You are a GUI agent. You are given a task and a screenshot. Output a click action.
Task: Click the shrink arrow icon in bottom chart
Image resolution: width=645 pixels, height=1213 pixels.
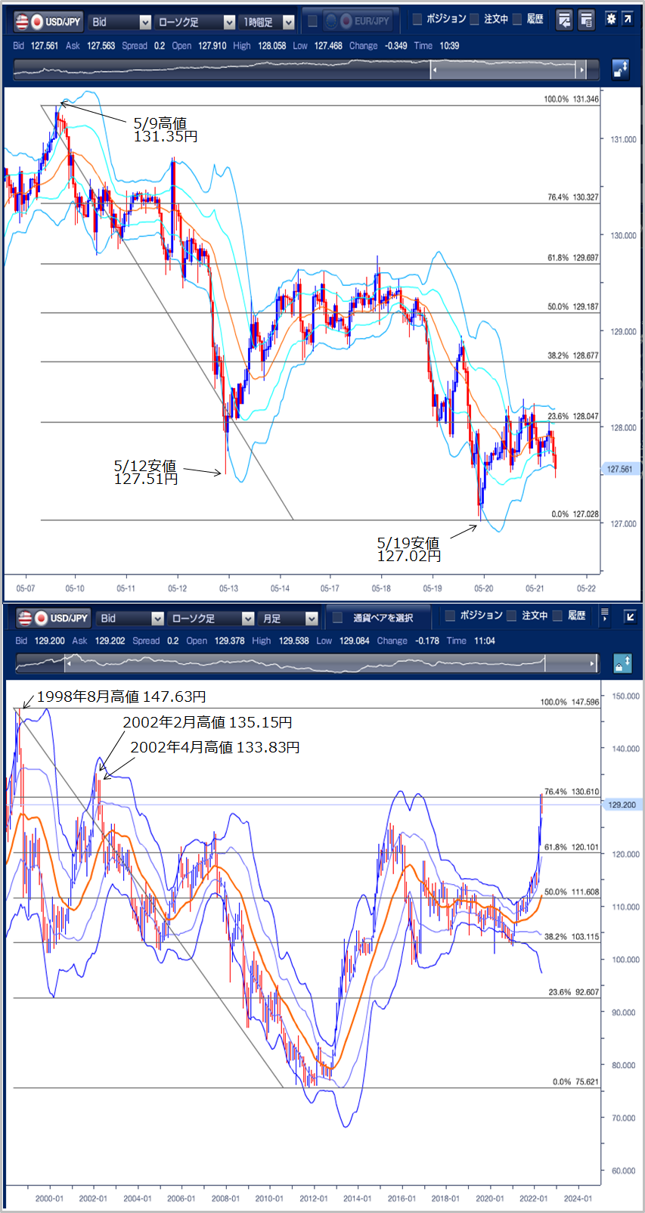[629, 616]
